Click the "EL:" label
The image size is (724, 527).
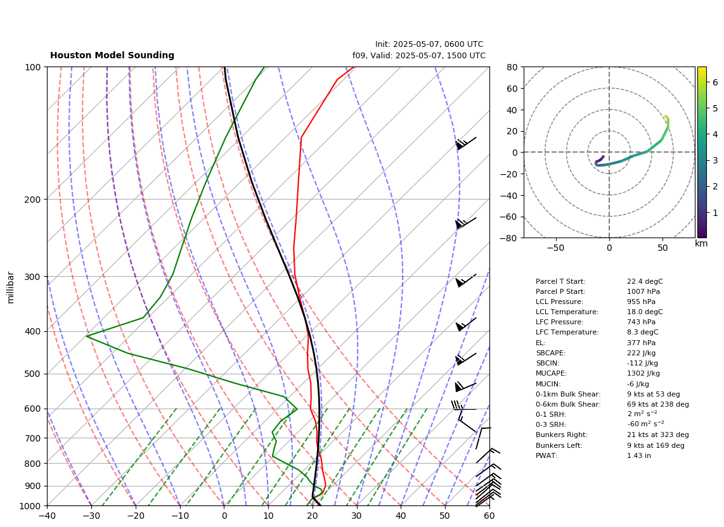[x=541, y=343]
